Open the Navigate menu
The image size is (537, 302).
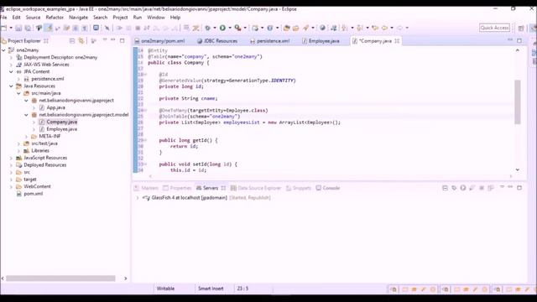(78, 17)
